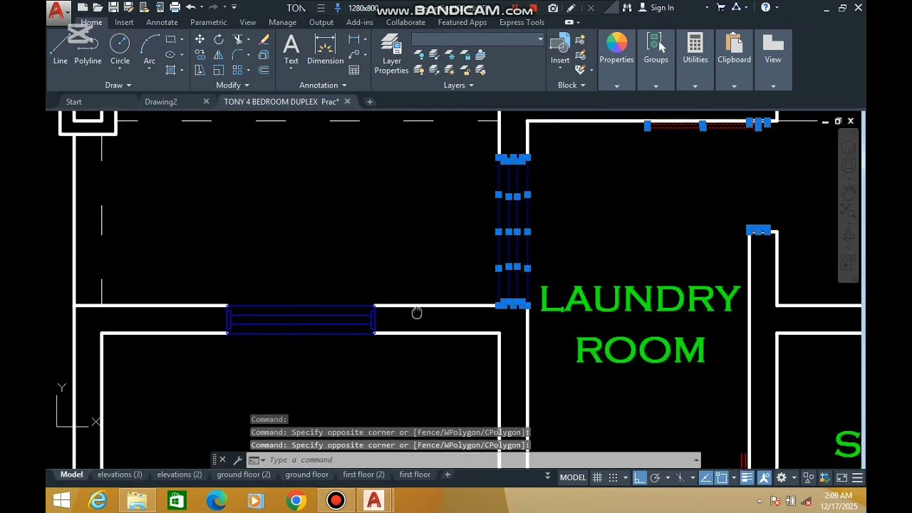Screen dimensions: 912x513
Task: Toggle clean screen mode icon
Action: pyautogui.click(x=841, y=477)
